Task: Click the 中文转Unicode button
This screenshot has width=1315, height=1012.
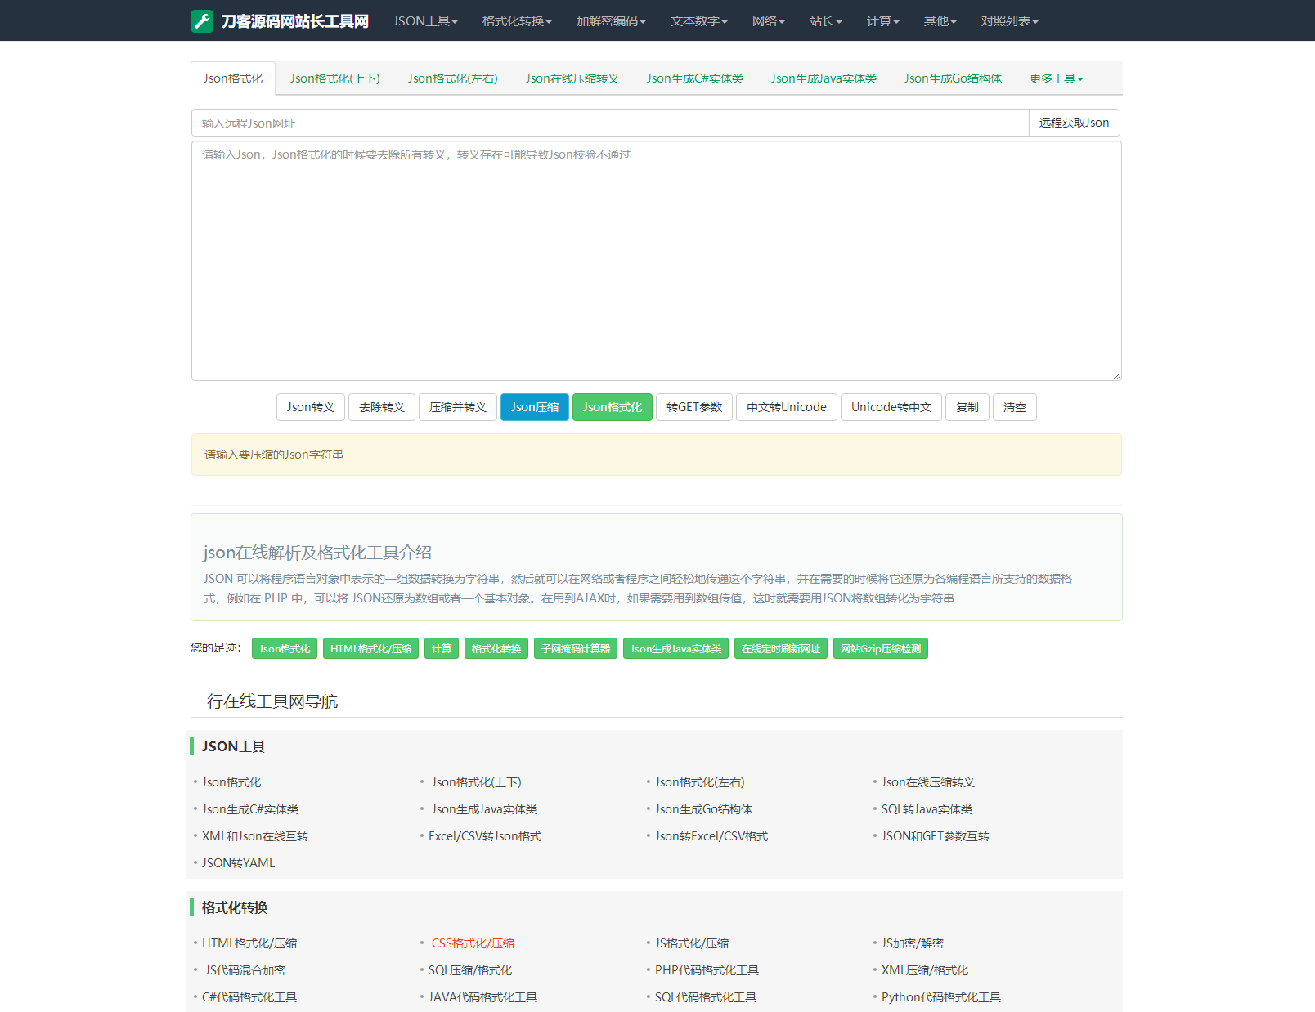Action: point(787,407)
